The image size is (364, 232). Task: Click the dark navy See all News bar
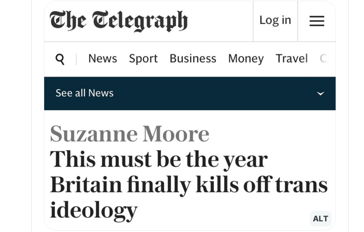click(206, 93)
